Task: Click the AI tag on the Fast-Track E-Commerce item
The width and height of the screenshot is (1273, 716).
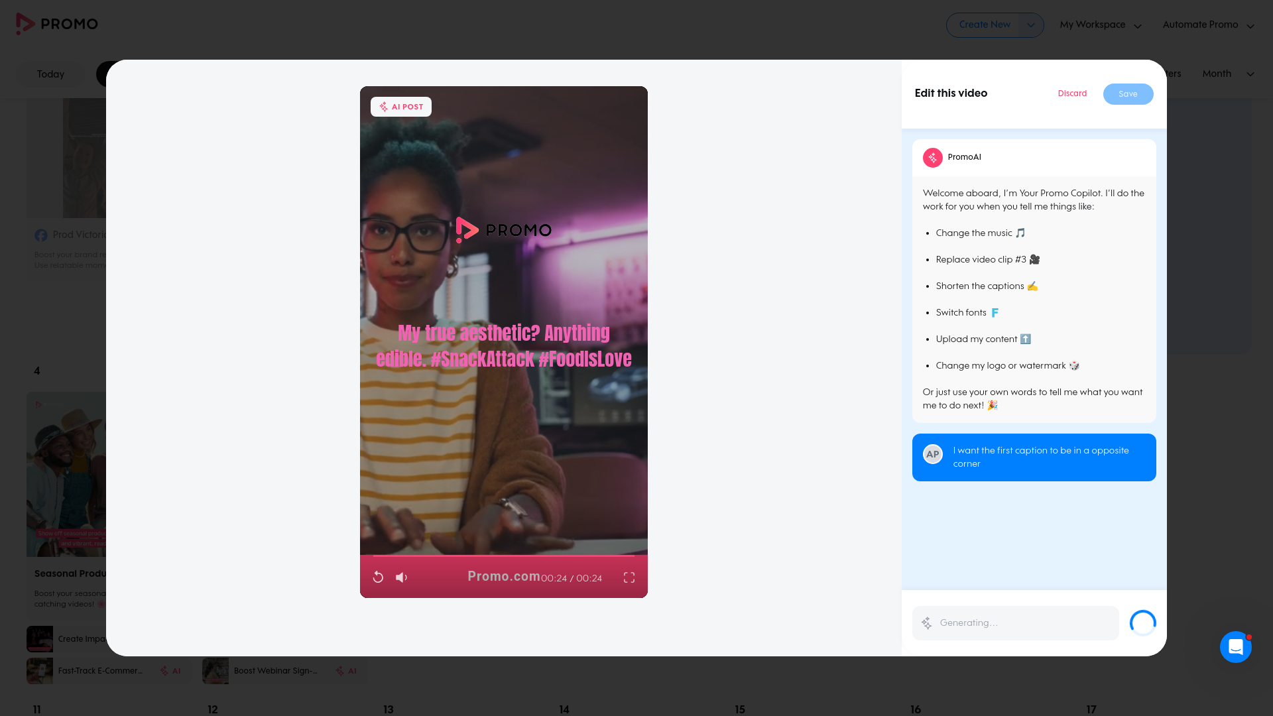Action: 170,671
